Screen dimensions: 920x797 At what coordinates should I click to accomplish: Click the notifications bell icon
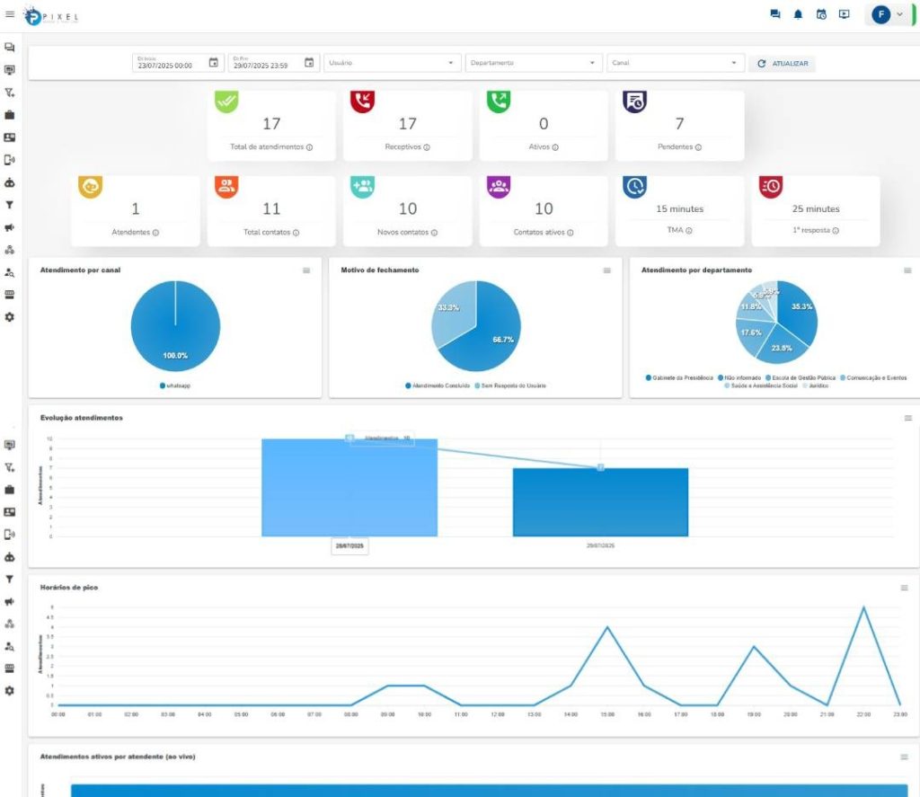click(798, 14)
